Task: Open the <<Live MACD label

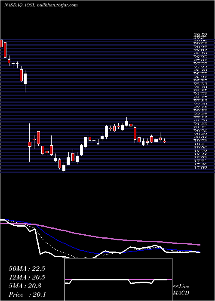Action: point(181,290)
